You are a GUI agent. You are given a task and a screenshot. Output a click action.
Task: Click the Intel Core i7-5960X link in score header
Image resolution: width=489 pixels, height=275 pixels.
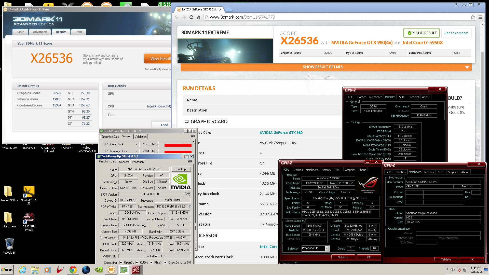(x=423, y=43)
